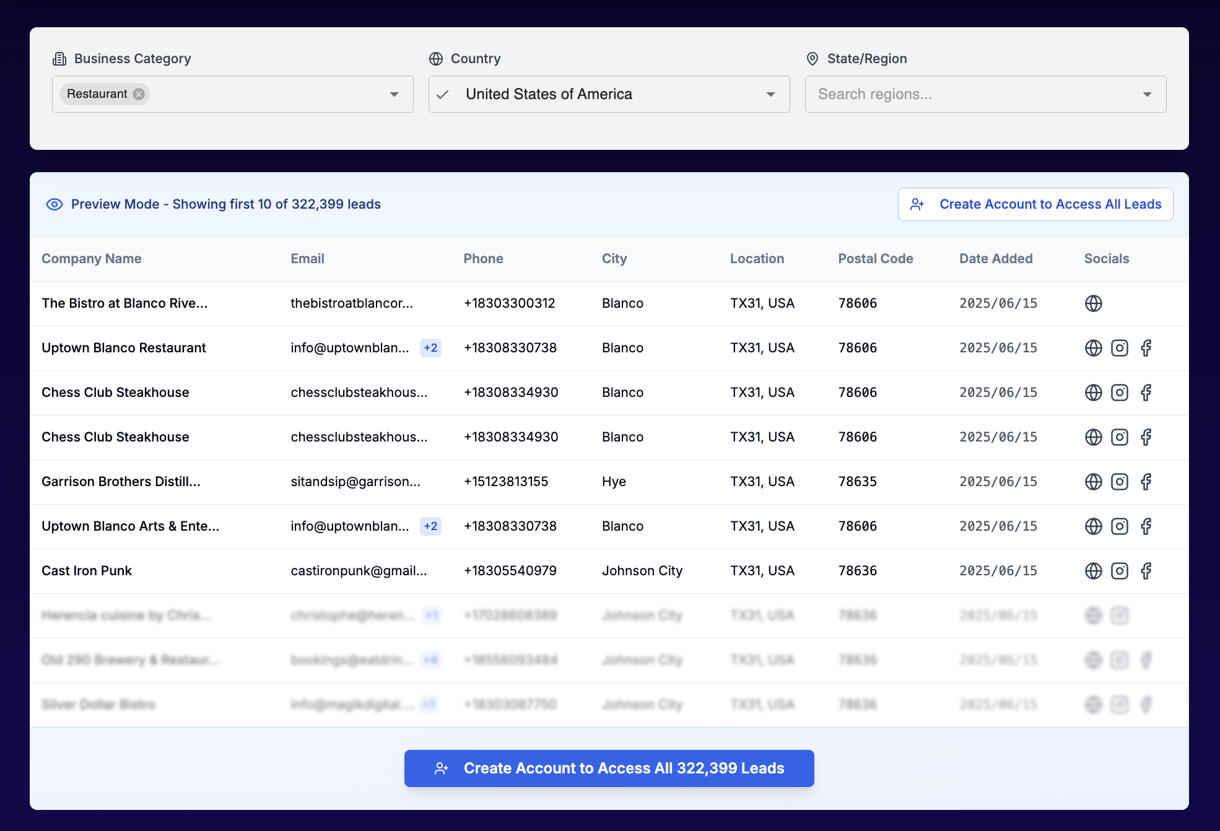
Task: Click the United States of America checkmark
Action: [x=443, y=95]
